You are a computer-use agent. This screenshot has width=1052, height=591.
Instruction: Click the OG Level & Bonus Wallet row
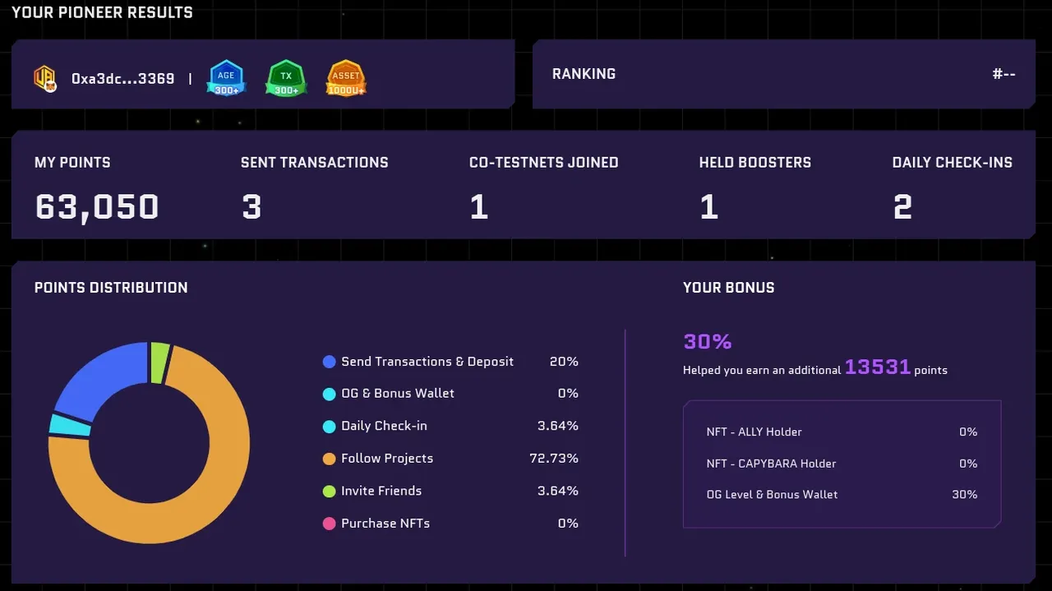pyautogui.click(x=842, y=495)
